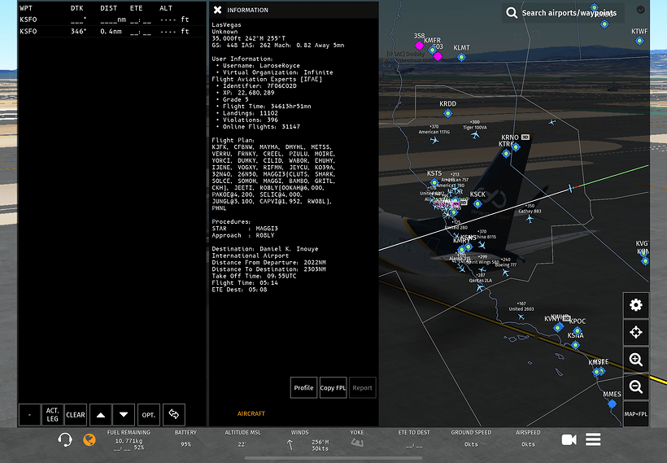Screen dimensions: 667x463
Task: Close the Information panel with X
Action: tap(217, 10)
